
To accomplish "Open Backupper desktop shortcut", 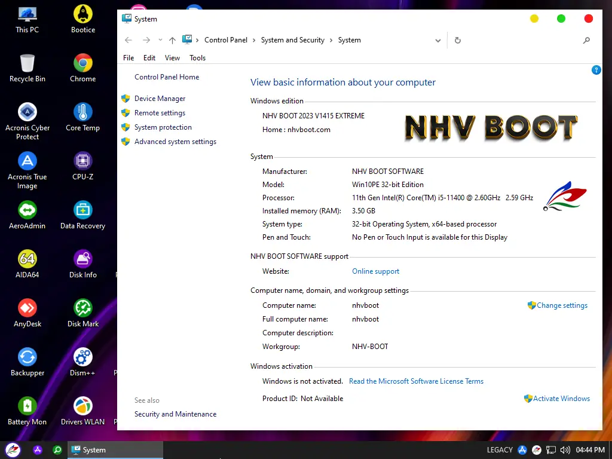I will (x=27, y=363).
